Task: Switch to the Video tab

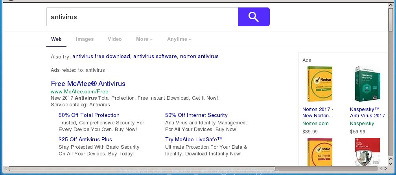Action: pos(115,39)
